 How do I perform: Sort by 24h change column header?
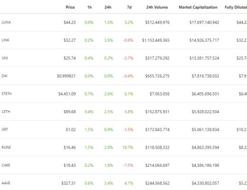tap(108, 7)
